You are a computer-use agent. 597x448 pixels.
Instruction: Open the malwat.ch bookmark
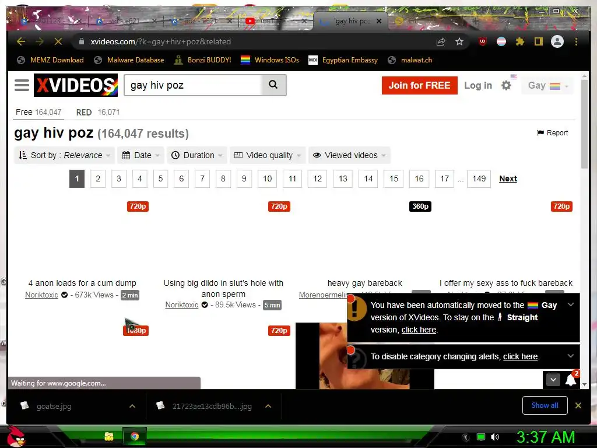tap(410, 60)
